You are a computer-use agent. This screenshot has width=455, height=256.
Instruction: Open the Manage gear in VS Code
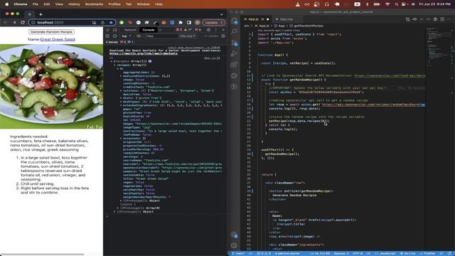pyautogui.click(x=234, y=245)
